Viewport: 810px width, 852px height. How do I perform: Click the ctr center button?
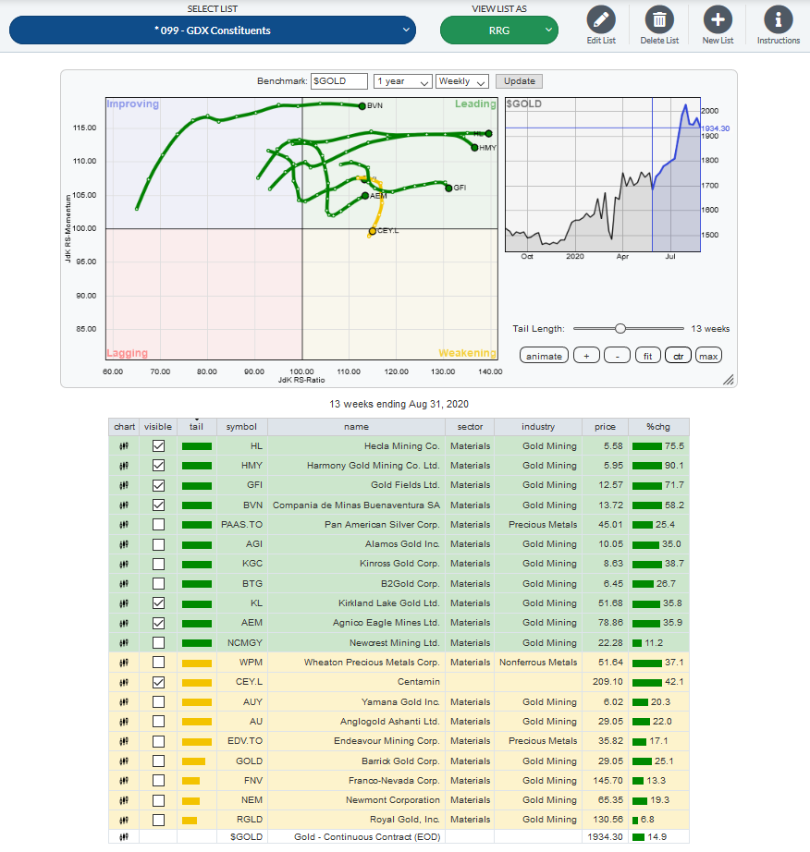(x=678, y=356)
